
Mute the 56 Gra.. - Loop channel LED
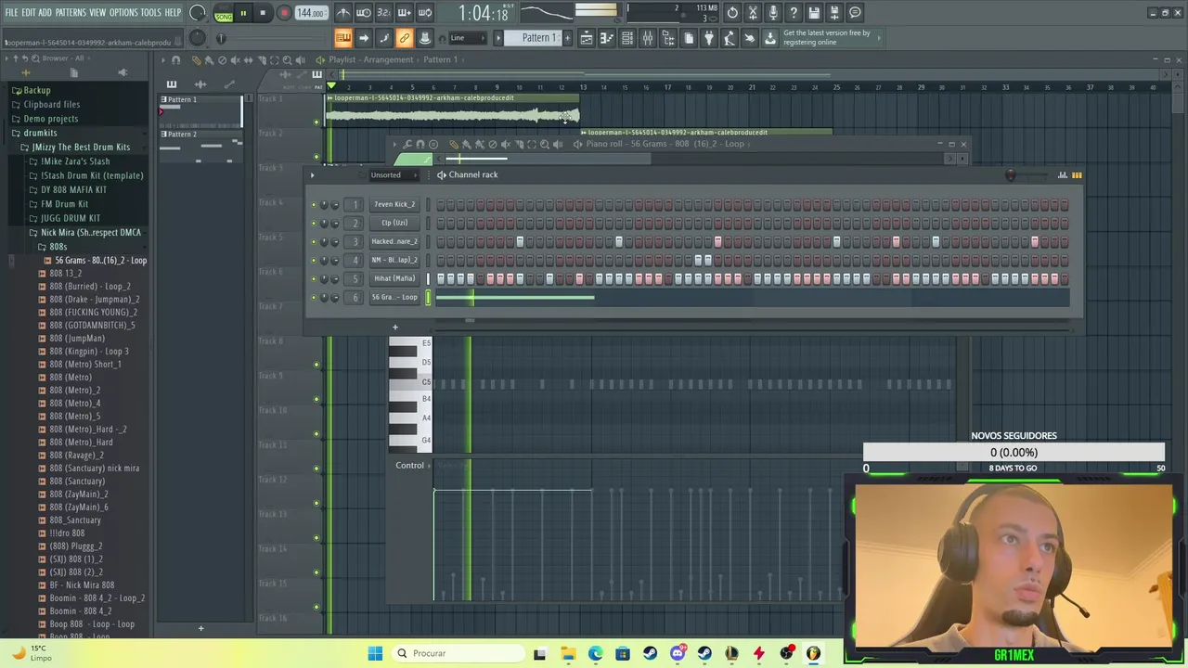coord(314,297)
